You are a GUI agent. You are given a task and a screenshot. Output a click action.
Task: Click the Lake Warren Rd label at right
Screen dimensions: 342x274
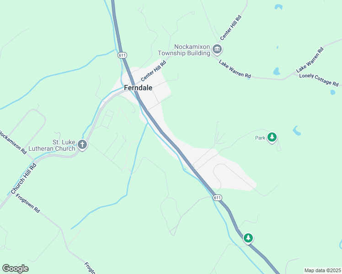pos(310,60)
